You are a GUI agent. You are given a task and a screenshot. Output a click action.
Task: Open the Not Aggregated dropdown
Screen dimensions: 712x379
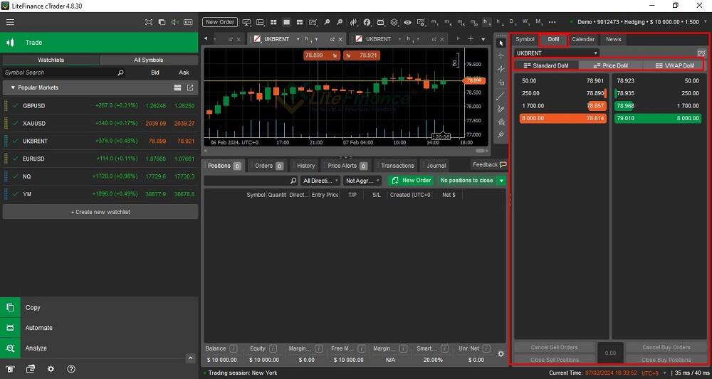click(362, 181)
